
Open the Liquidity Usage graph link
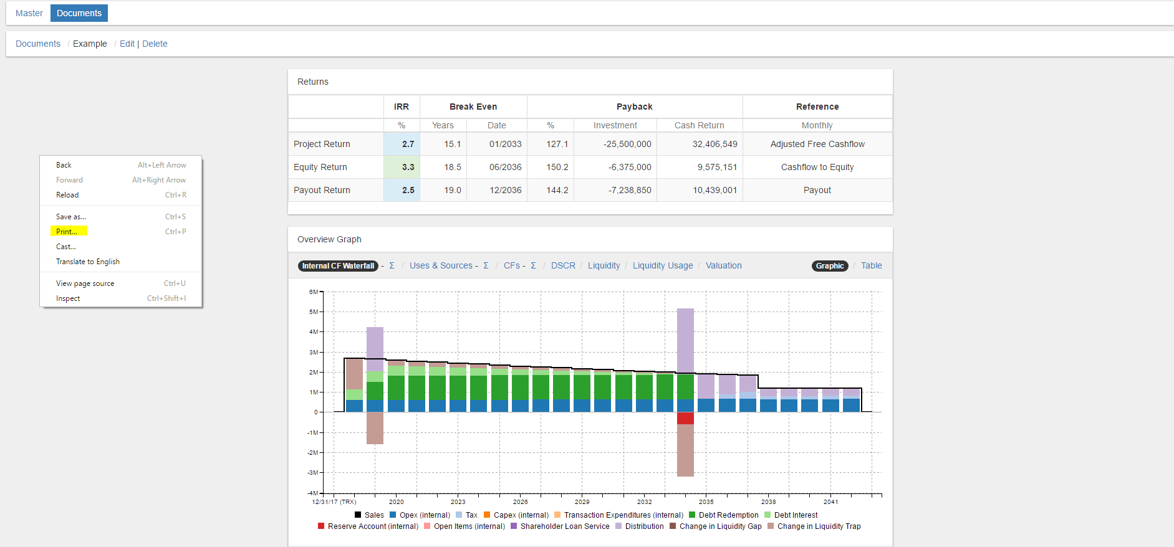click(662, 265)
